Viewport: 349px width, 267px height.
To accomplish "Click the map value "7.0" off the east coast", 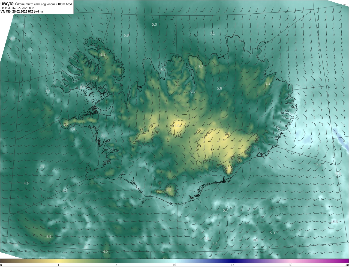I will point(318,165).
